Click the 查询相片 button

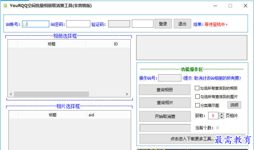[165, 103]
